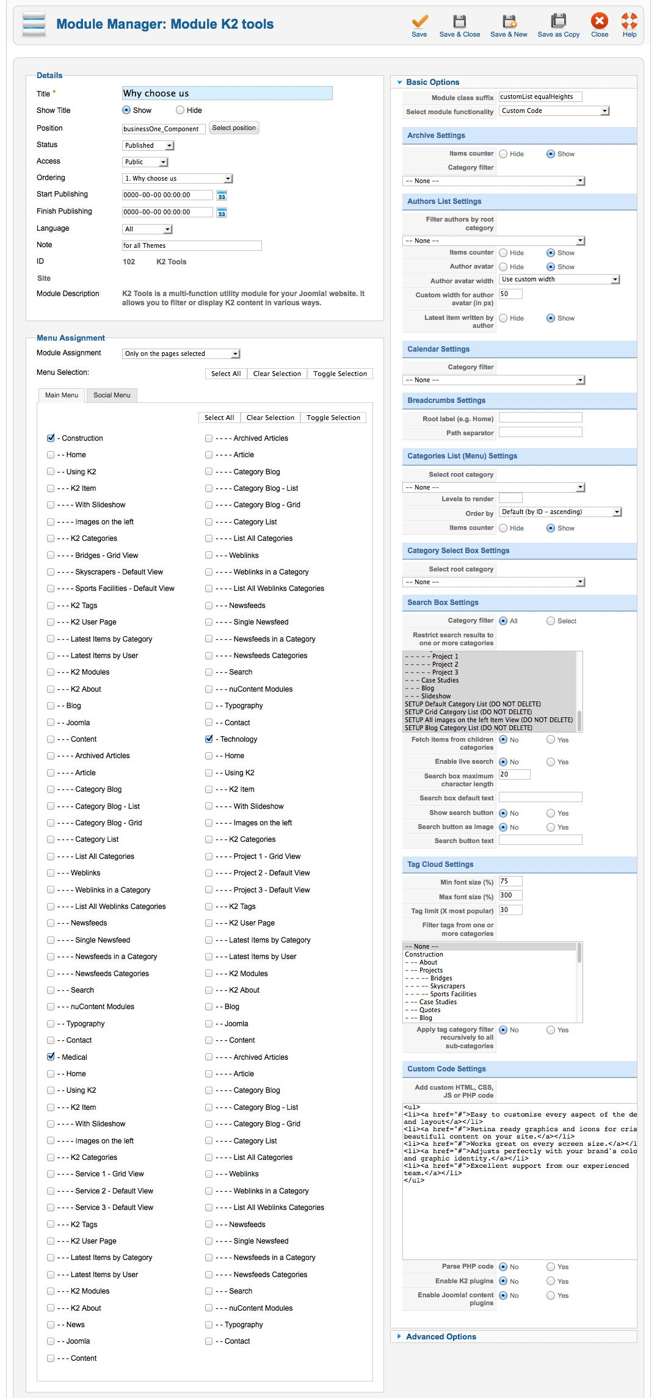Click the Module class suffix field
The height and width of the screenshot is (1398, 657).
(540, 97)
